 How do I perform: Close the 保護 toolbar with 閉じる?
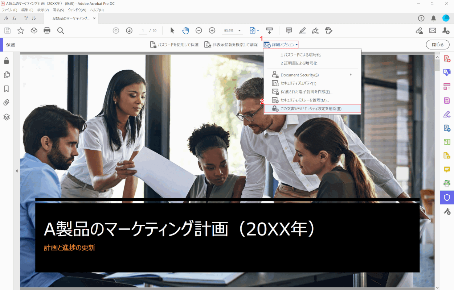click(438, 44)
